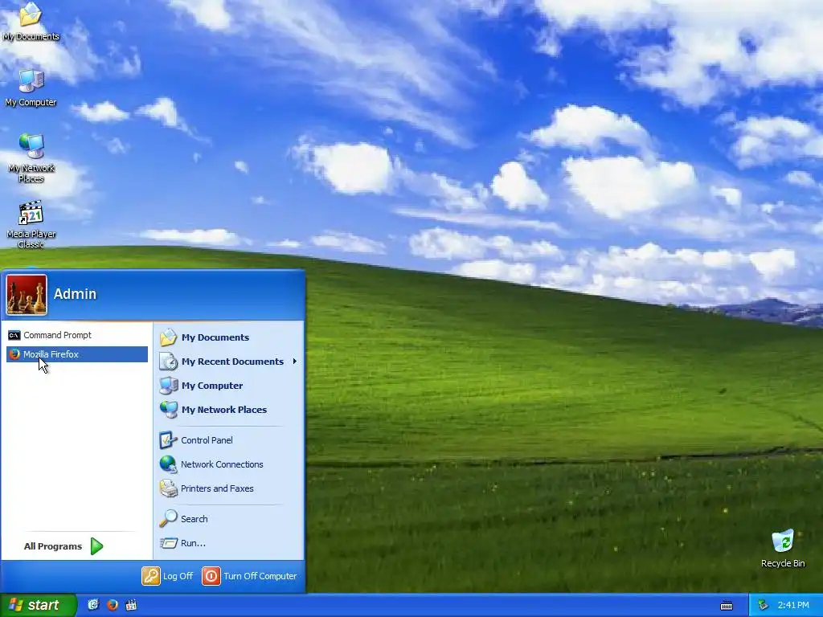This screenshot has width=823, height=617.
Task: Click Turn Off Computer button
Action: tap(250, 576)
